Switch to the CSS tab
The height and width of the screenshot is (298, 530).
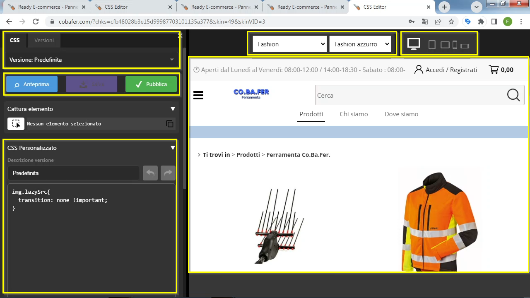click(x=14, y=40)
